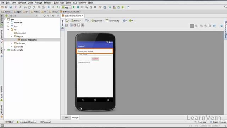The height and width of the screenshot is (128, 227).
Task: Toggle zoom to fit screen
Action: pyautogui.click(x=192, y=26)
